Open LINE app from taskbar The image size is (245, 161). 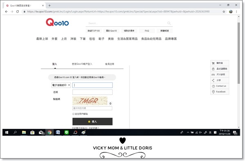tap(67, 132)
